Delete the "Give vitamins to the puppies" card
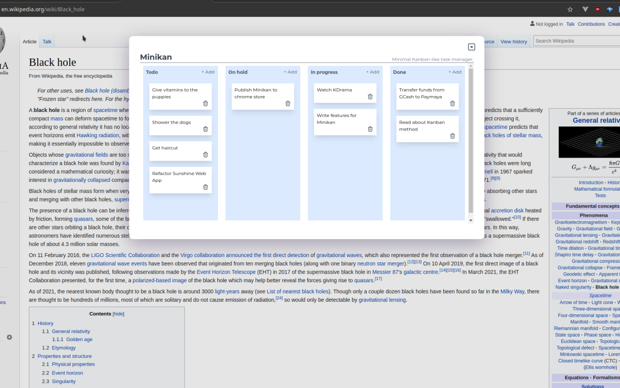620x388 pixels. tap(205, 103)
